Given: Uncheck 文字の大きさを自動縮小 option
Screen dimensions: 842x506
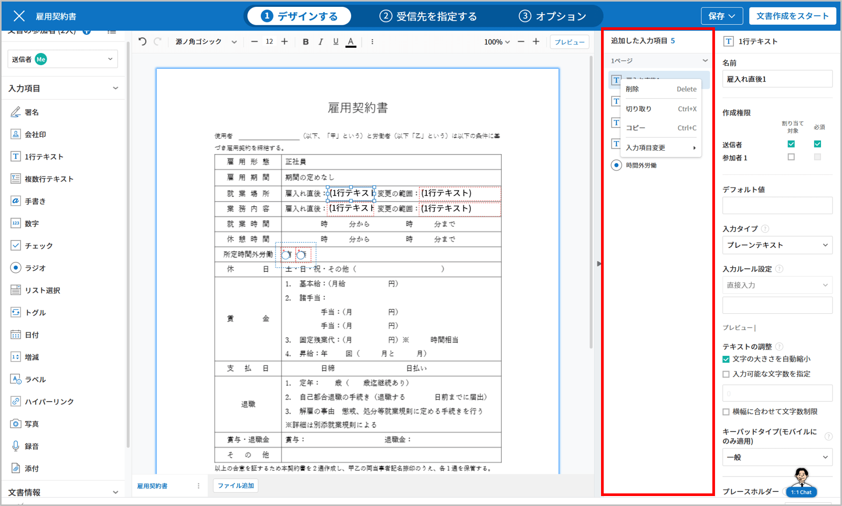Looking at the screenshot, I should pos(726,360).
